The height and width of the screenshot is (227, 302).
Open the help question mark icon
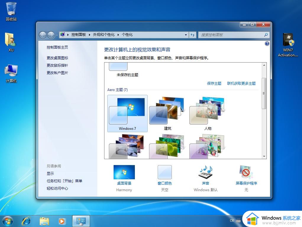pos(267,44)
